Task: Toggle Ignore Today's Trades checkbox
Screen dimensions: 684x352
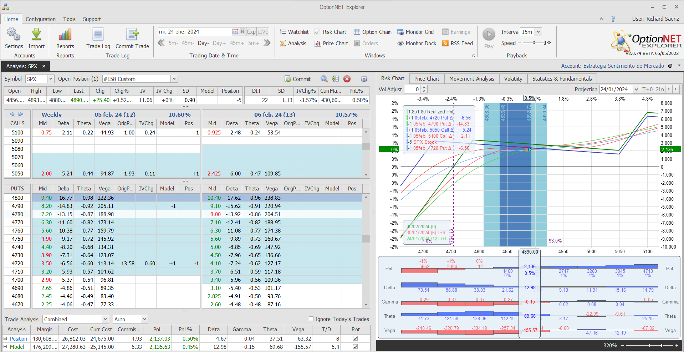Action: [x=311, y=319]
